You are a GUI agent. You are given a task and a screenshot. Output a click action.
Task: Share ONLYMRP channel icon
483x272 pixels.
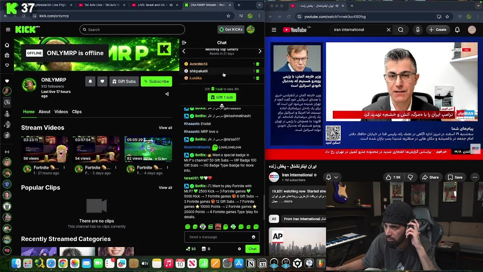tap(167, 94)
